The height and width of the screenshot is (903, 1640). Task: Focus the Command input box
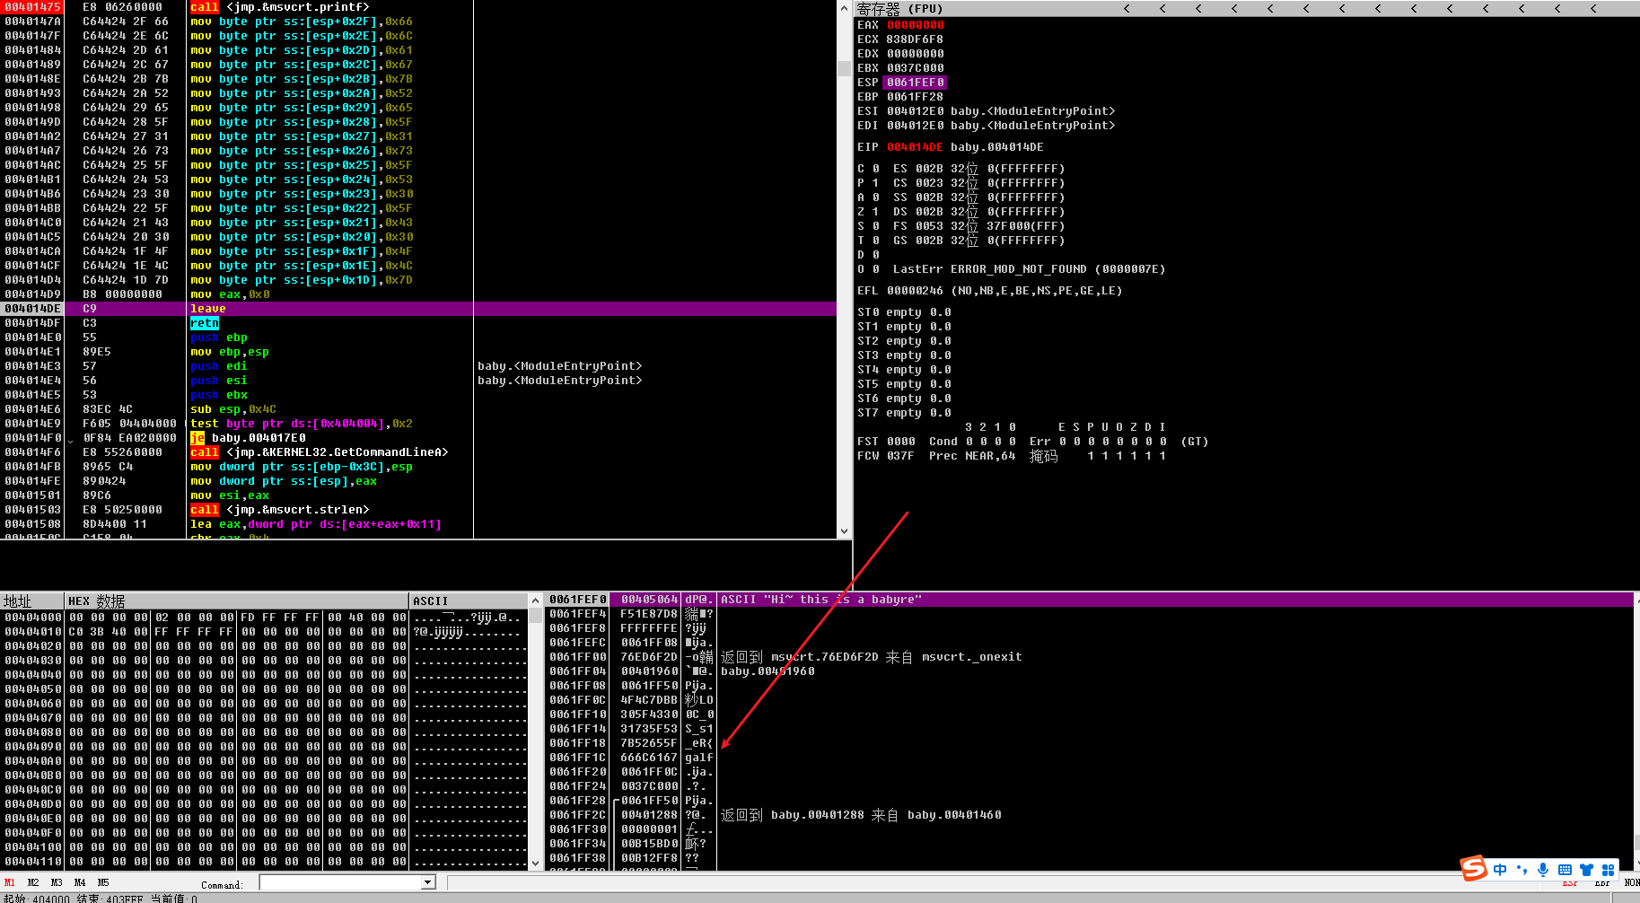[340, 882]
